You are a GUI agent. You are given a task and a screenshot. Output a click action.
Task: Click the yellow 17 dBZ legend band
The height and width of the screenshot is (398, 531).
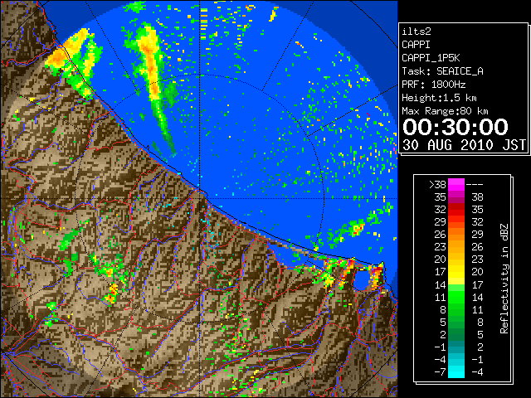click(x=456, y=272)
